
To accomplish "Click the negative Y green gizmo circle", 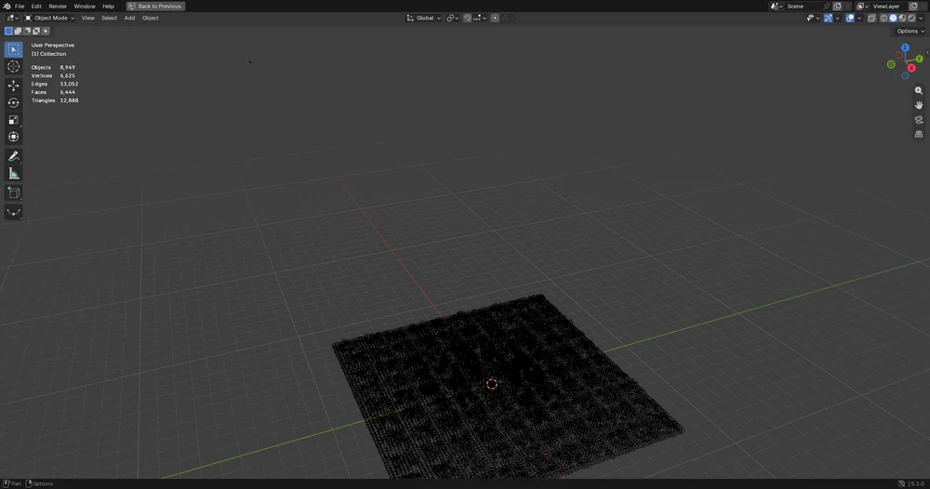I will pyautogui.click(x=891, y=64).
